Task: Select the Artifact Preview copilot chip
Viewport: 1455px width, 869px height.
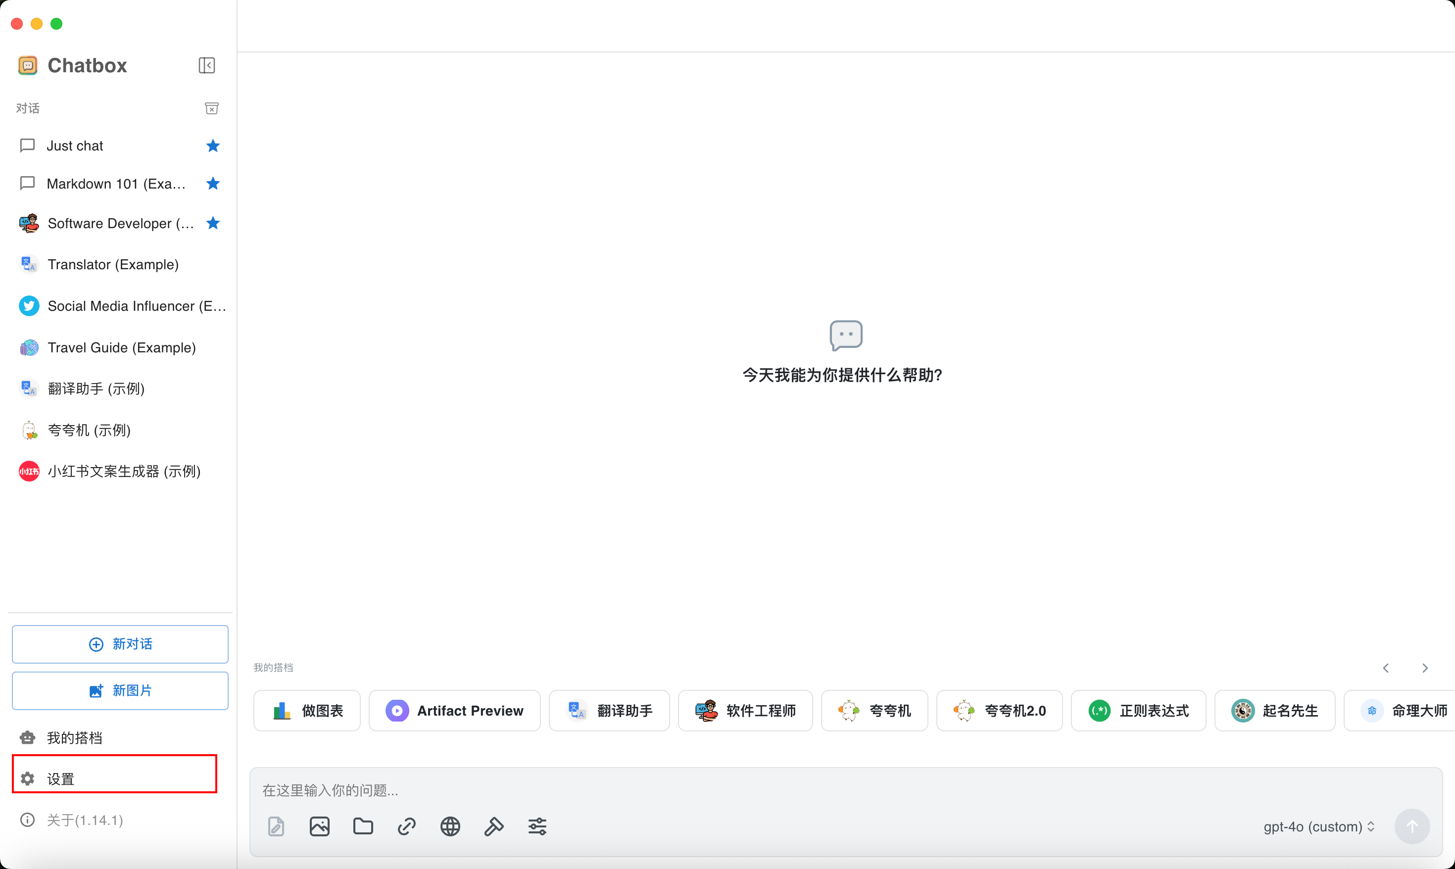Action: click(x=454, y=710)
